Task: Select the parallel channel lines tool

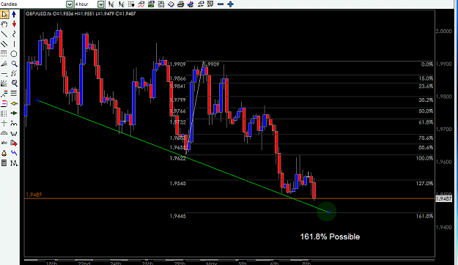Action: point(4,44)
